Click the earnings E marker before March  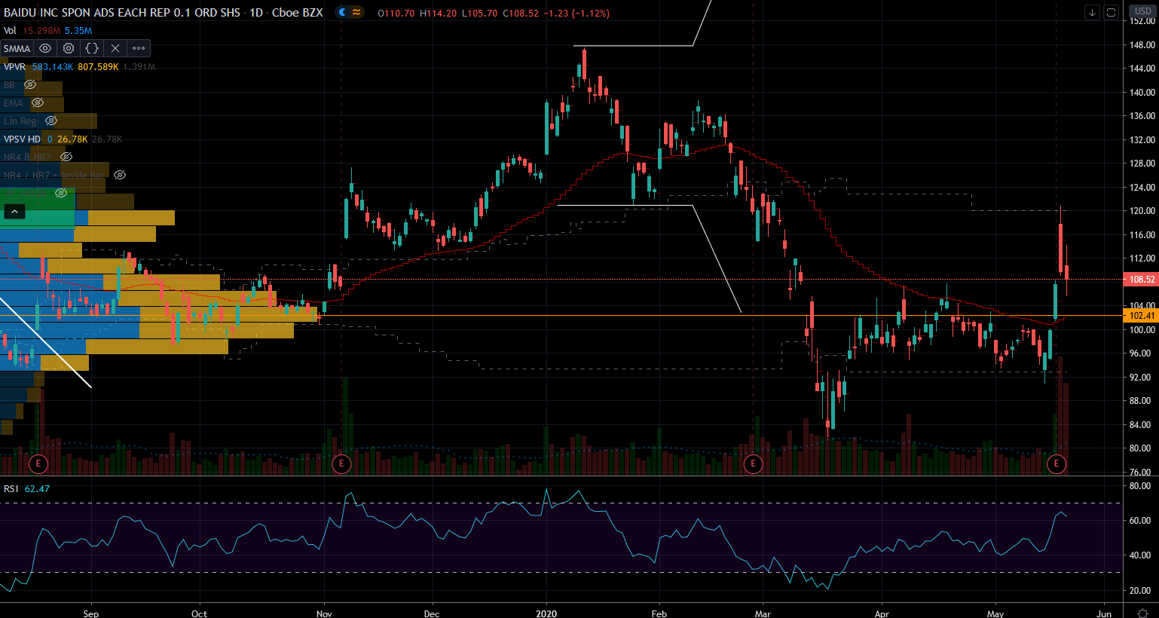pyautogui.click(x=753, y=463)
